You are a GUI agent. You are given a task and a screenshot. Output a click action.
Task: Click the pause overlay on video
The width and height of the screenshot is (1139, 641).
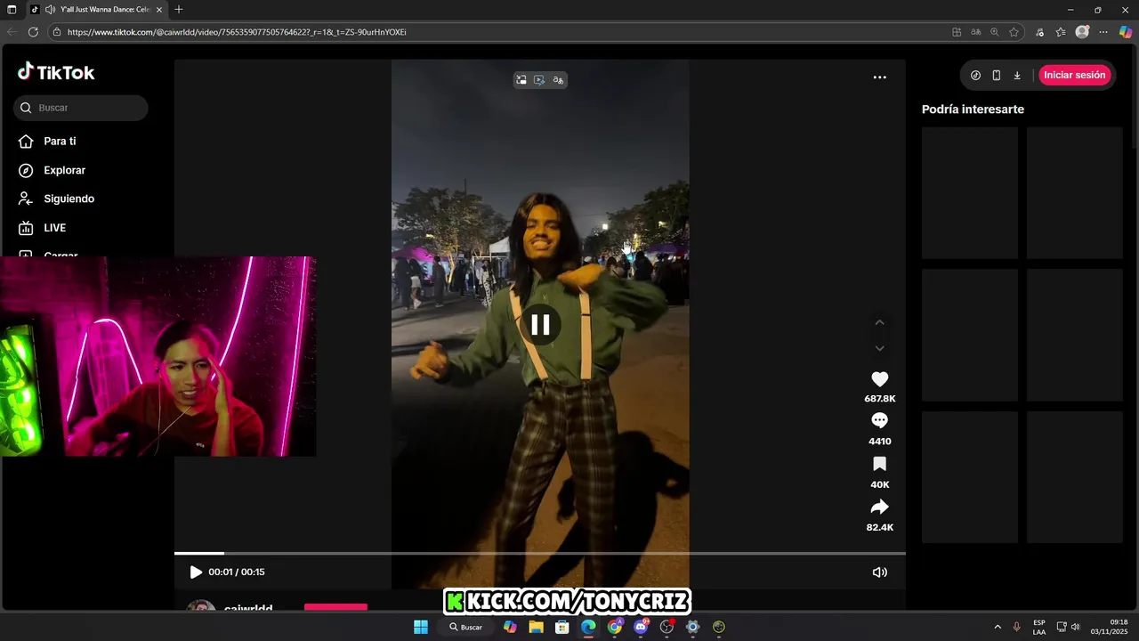540,324
